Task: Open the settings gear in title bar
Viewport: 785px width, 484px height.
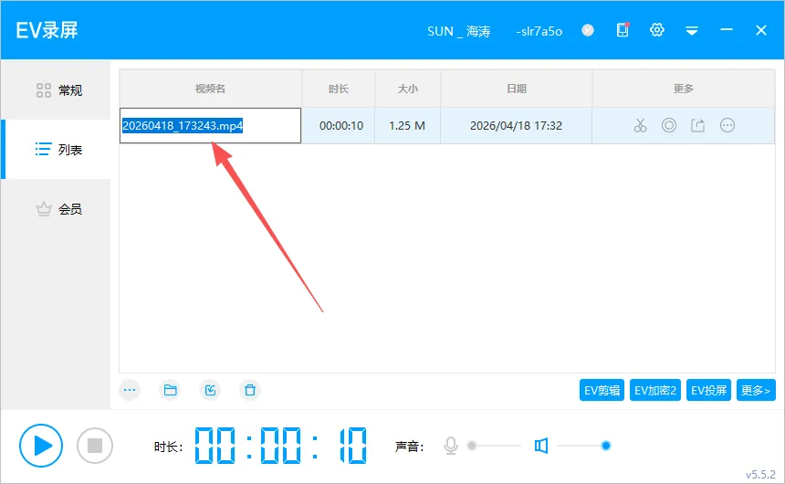Action: tap(657, 30)
